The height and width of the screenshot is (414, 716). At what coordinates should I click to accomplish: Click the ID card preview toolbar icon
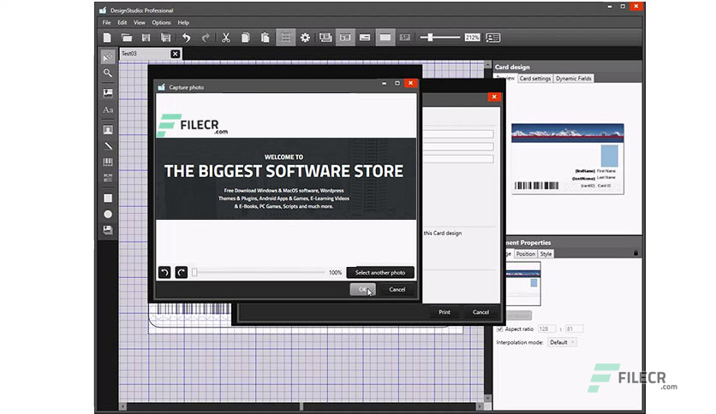coord(493,38)
